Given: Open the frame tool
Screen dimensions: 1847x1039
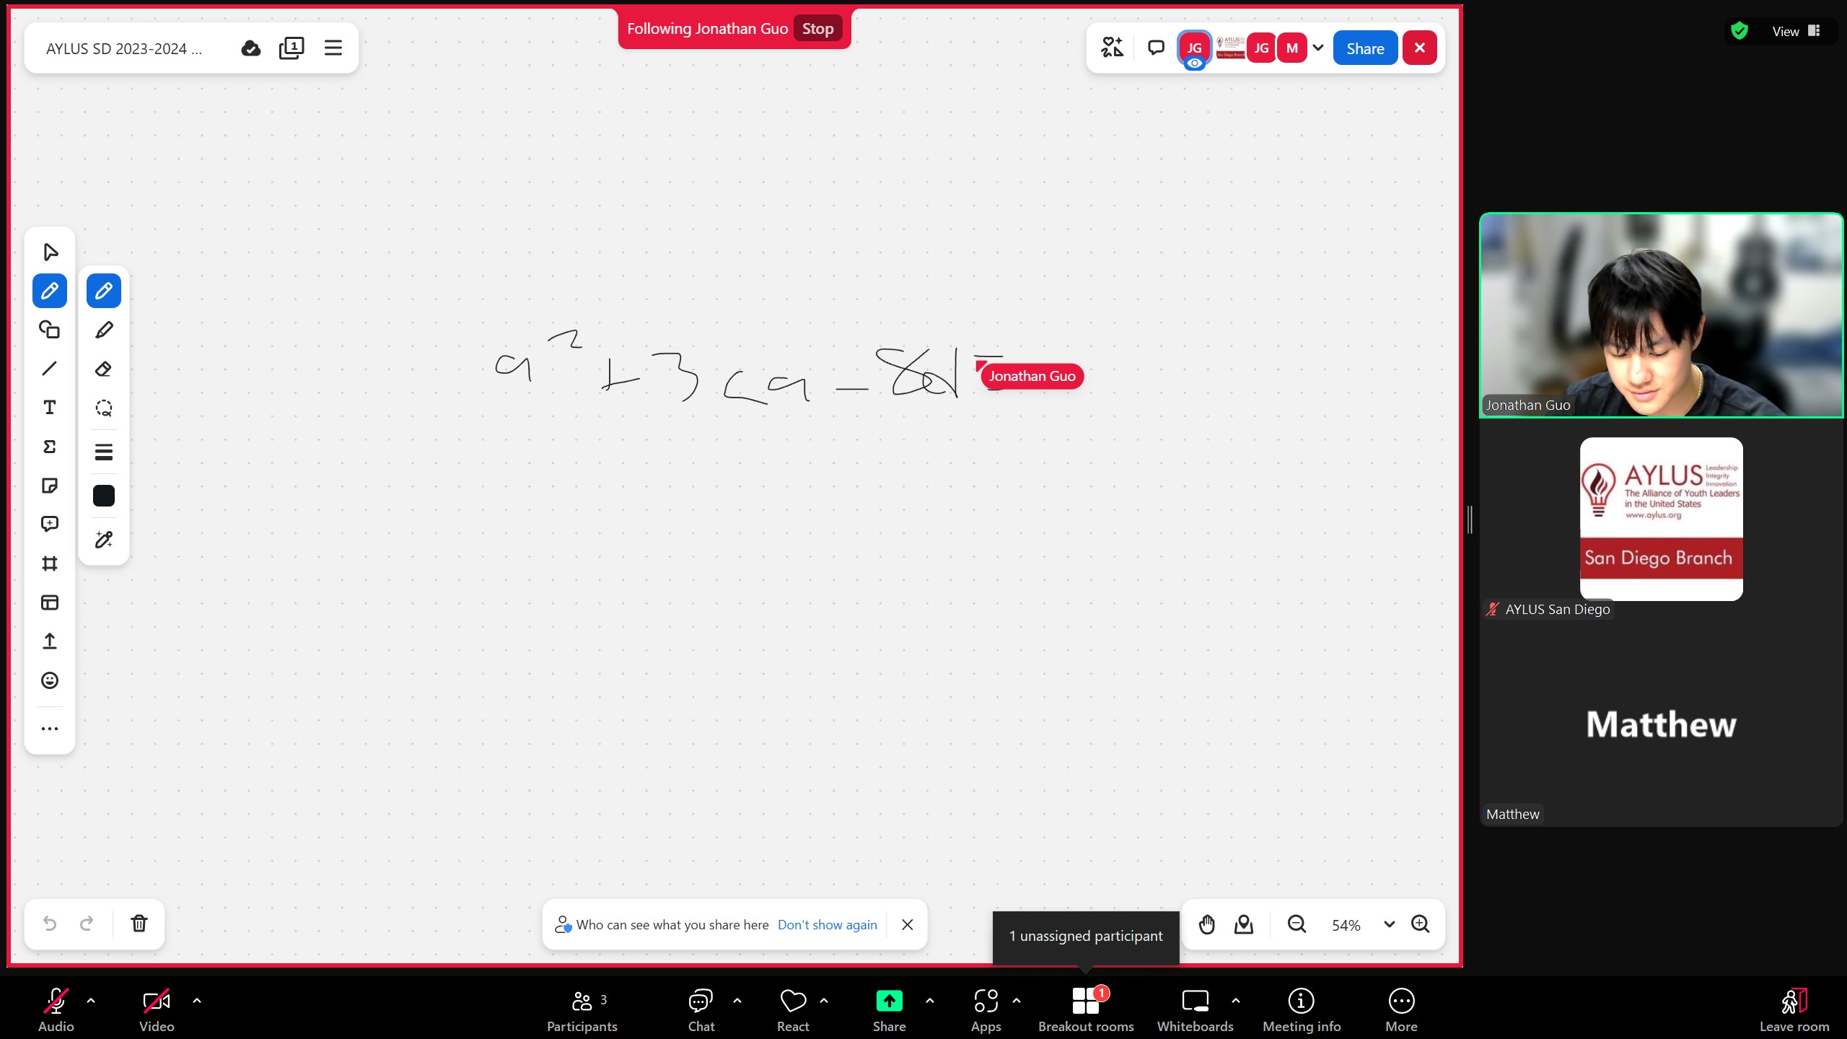Looking at the screenshot, I should click(x=50, y=564).
